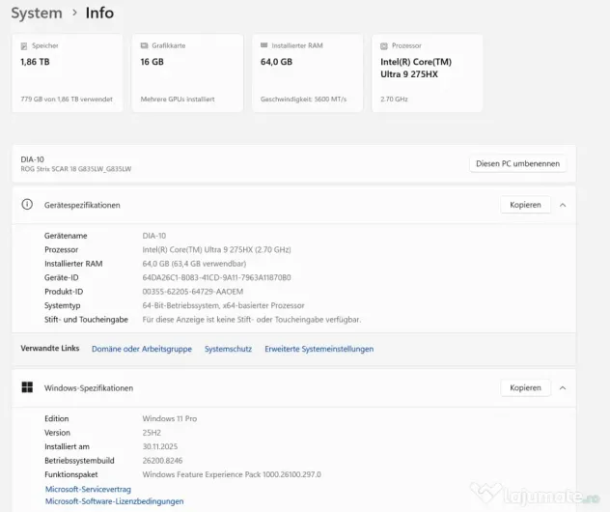Click the ROG Strix SCAR 18 model name
Screen dimensions: 610x512
click(76, 169)
